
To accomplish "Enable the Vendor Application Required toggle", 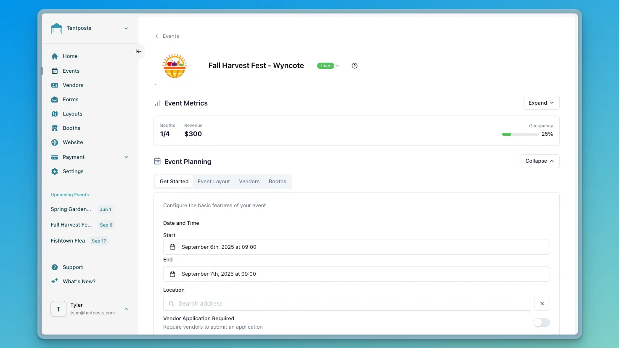I will click(542, 322).
